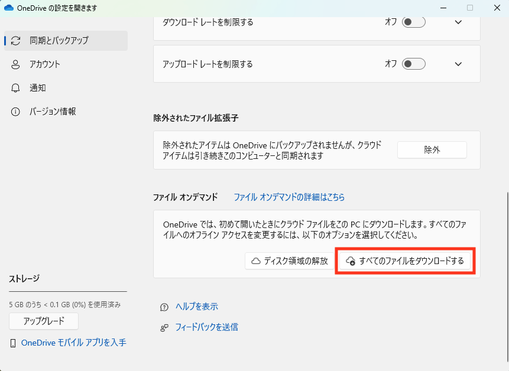Click the notification bell icon

pos(15,88)
